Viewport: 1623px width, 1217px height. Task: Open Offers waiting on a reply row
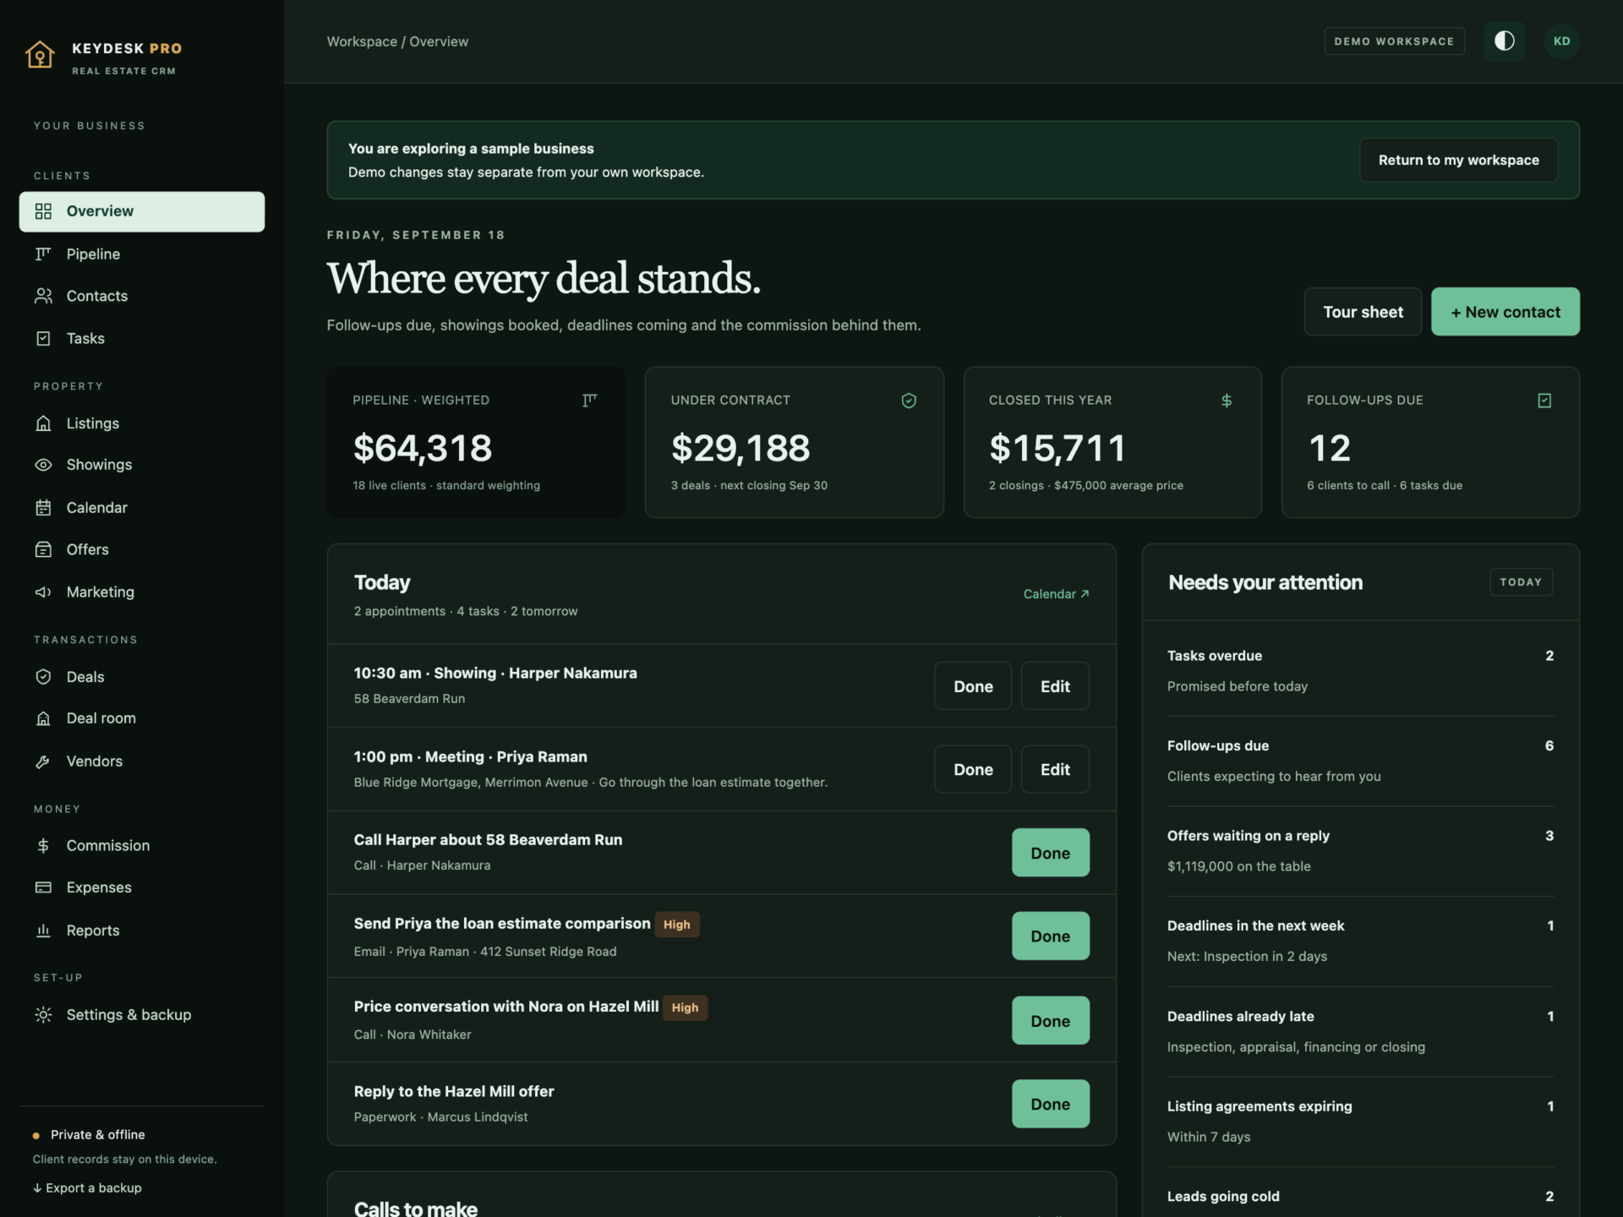point(1360,851)
